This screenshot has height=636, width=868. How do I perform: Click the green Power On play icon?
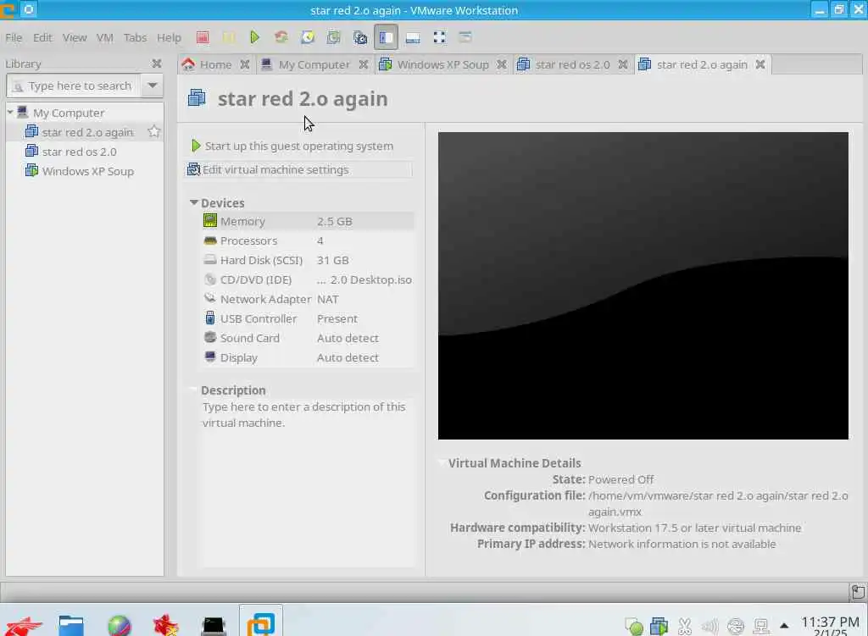point(254,37)
